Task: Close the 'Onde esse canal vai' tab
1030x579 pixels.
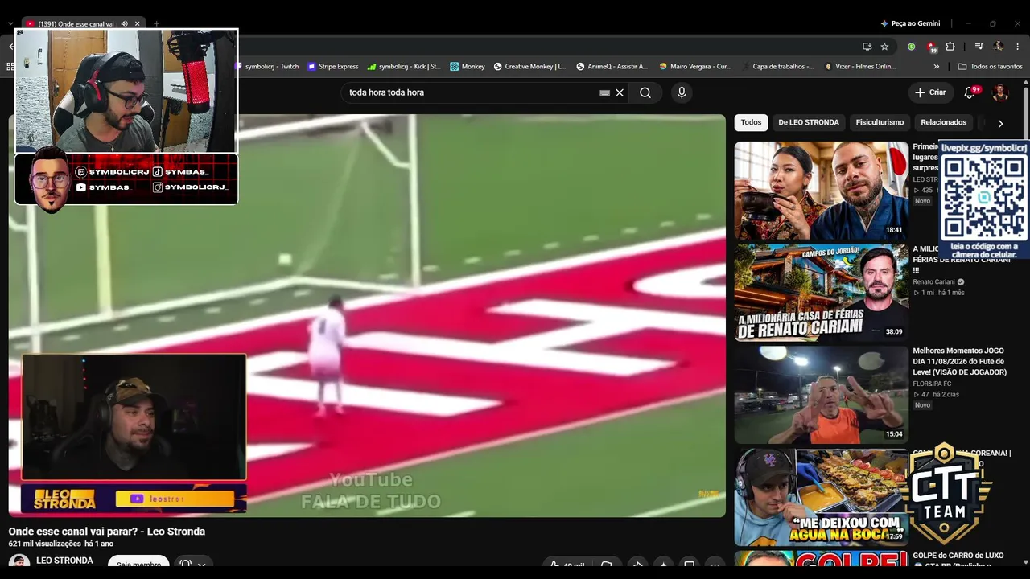Action: (137, 24)
